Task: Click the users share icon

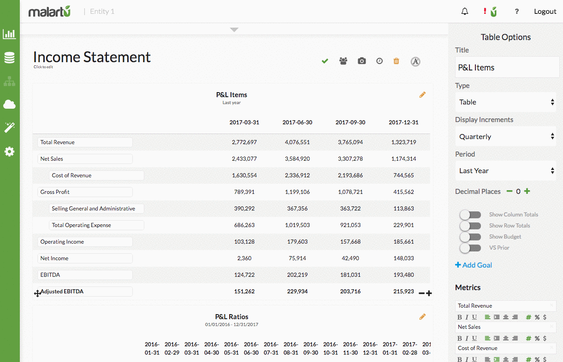Action: pos(343,61)
